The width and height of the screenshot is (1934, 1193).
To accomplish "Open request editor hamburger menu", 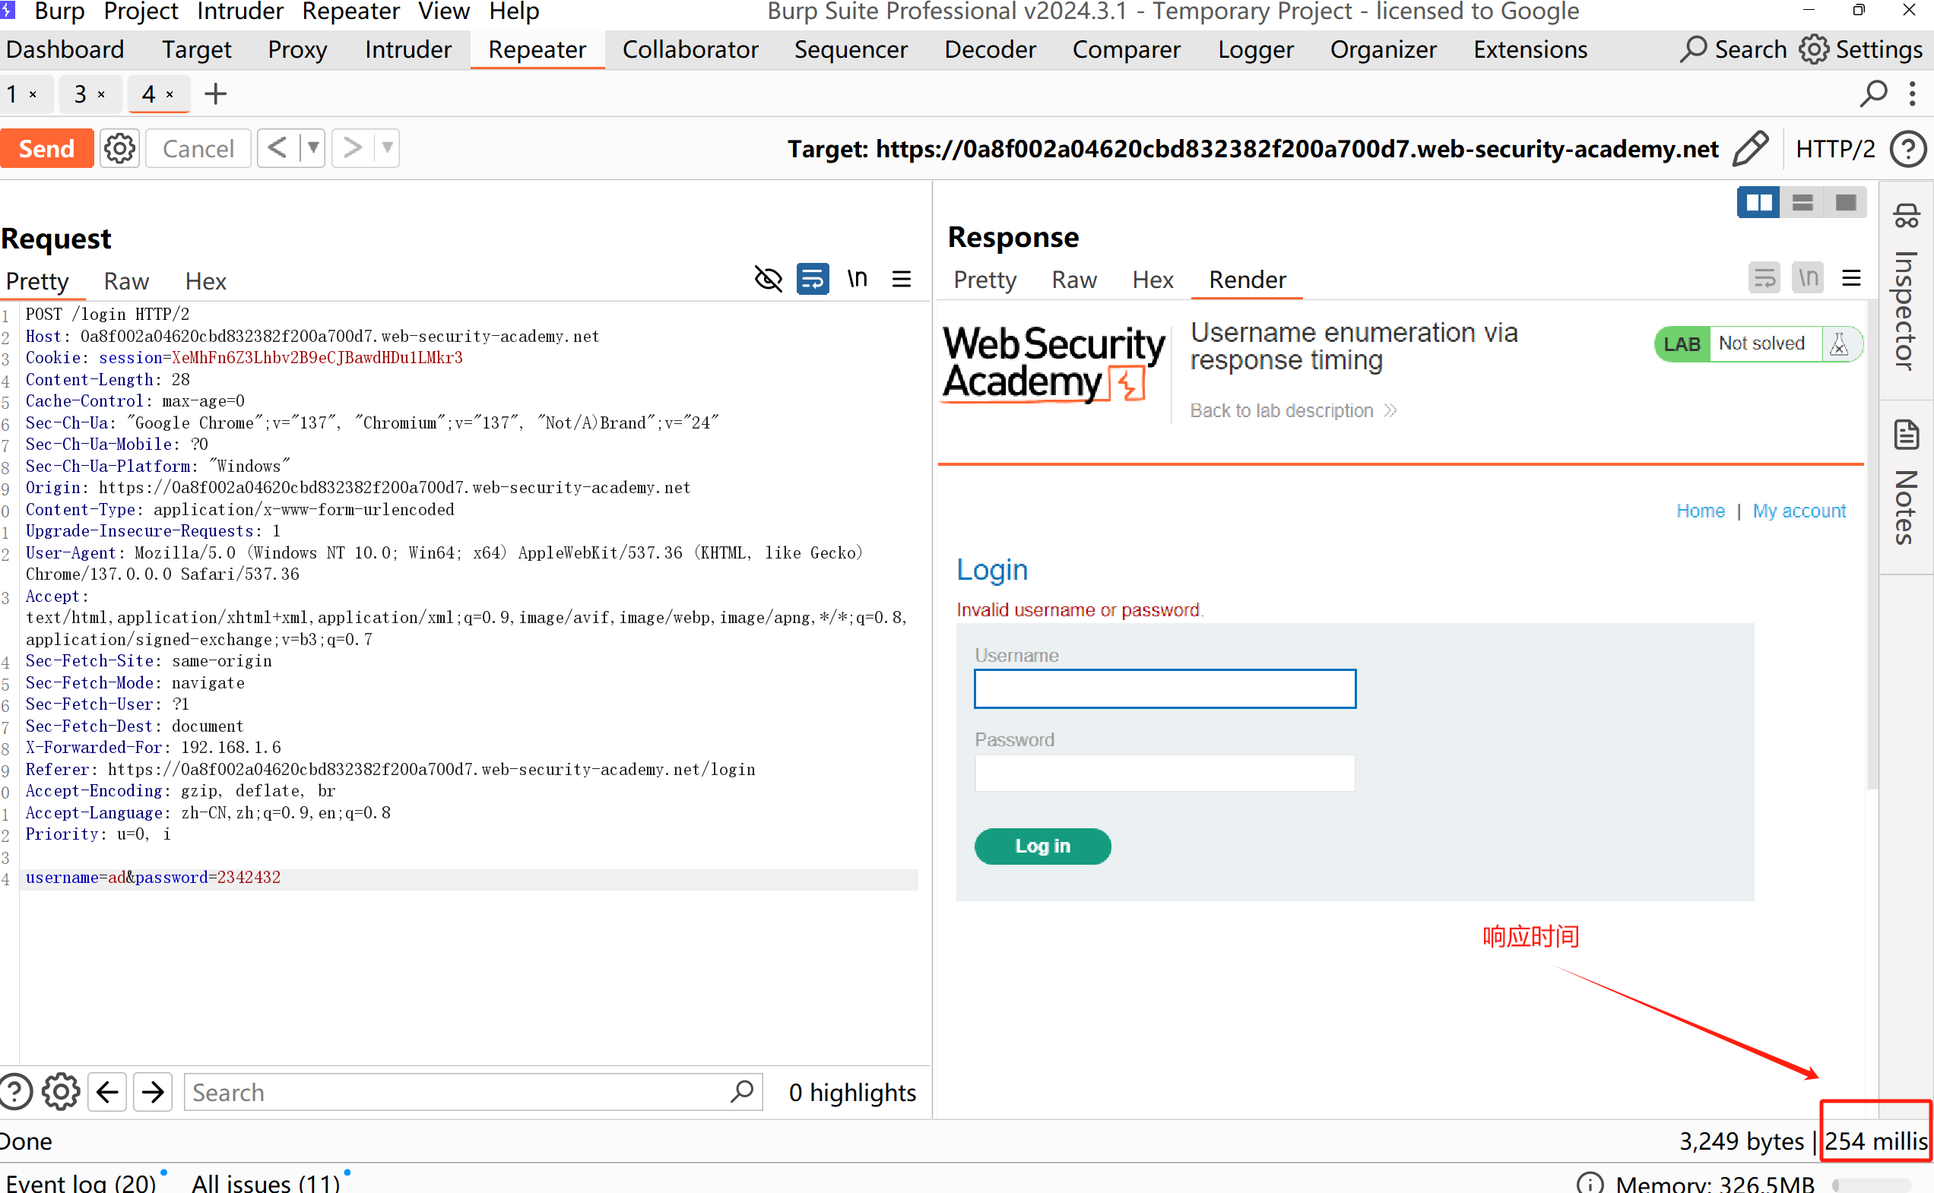I will 901,279.
